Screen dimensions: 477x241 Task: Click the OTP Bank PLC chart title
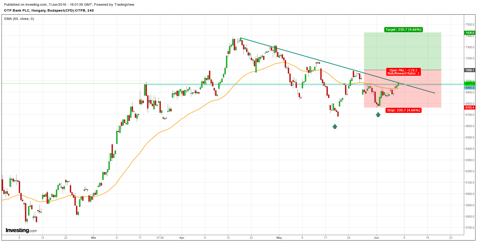[x=49, y=11]
